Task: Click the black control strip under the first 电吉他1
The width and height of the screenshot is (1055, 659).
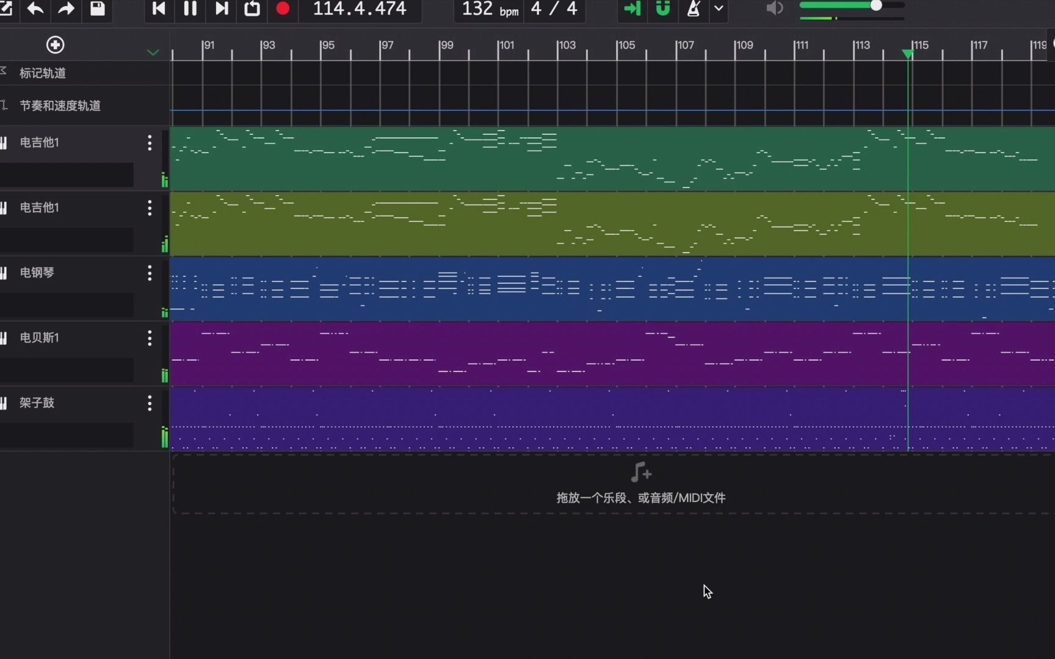Action: (67, 175)
